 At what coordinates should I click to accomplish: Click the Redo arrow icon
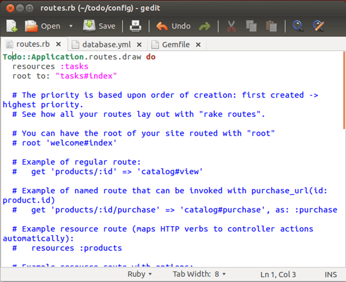coord(205,26)
